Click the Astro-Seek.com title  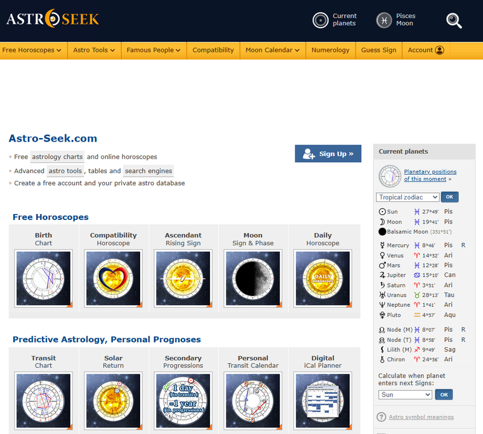pos(53,139)
